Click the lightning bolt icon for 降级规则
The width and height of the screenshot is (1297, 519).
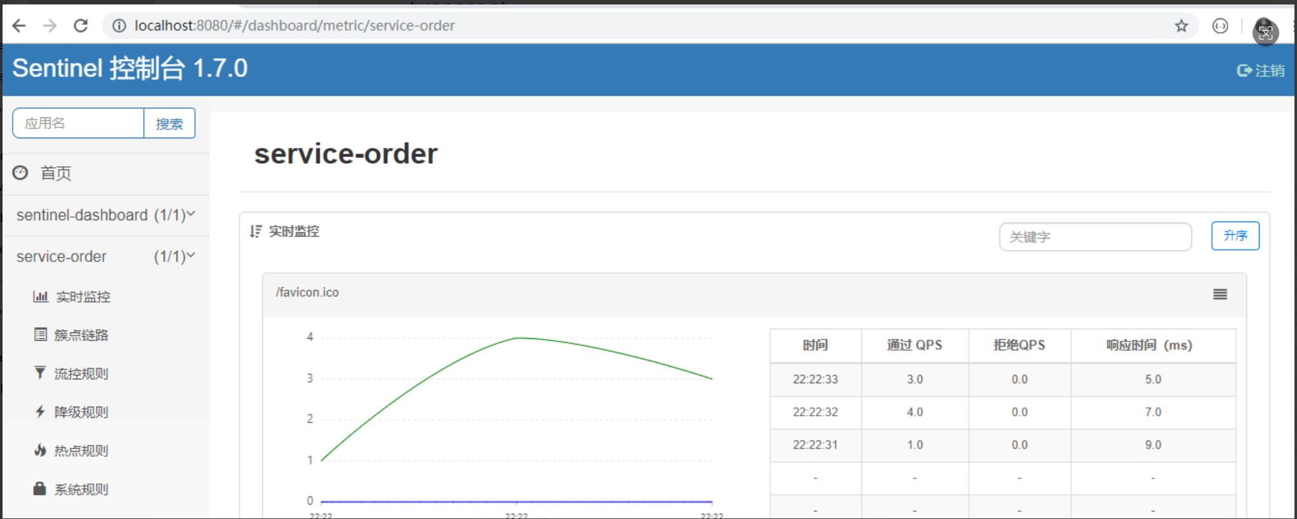[x=40, y=412]
